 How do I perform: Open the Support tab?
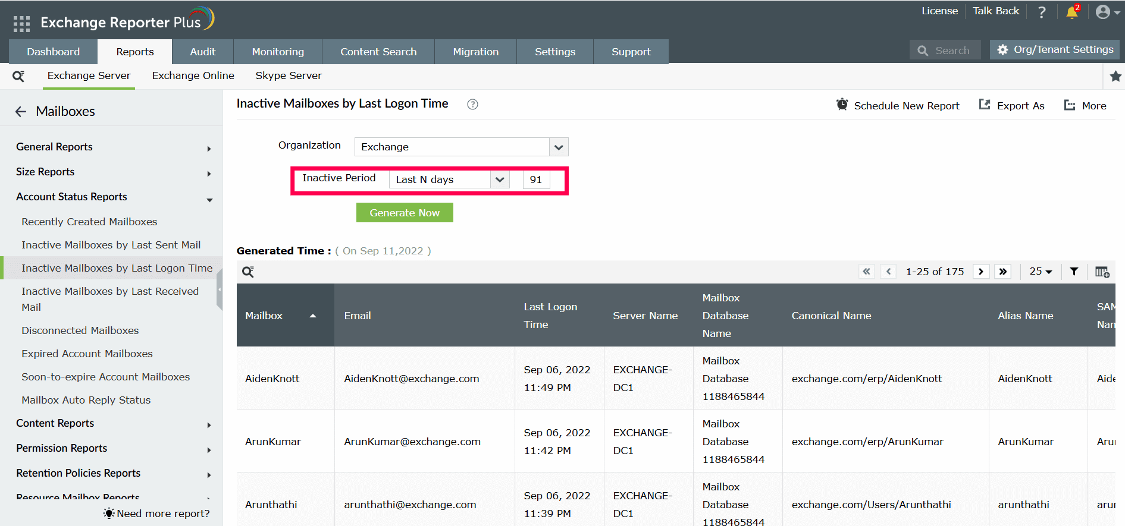click(631, 52)
